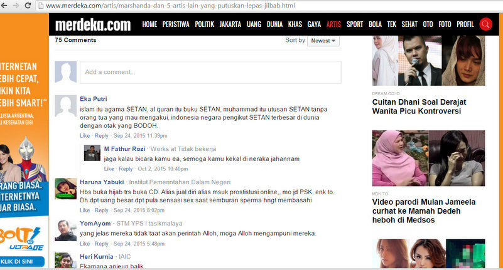Open the SPORT section

[x=355, y=24]
